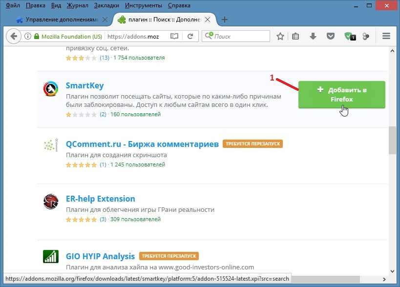The height and width of the screenshot is (287, 400).
Task: Show your bookmarks list icon
Action: tap(295, 36)
